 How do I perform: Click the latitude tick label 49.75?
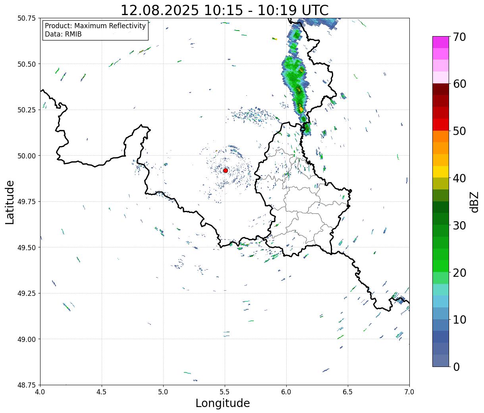(27, 202)
